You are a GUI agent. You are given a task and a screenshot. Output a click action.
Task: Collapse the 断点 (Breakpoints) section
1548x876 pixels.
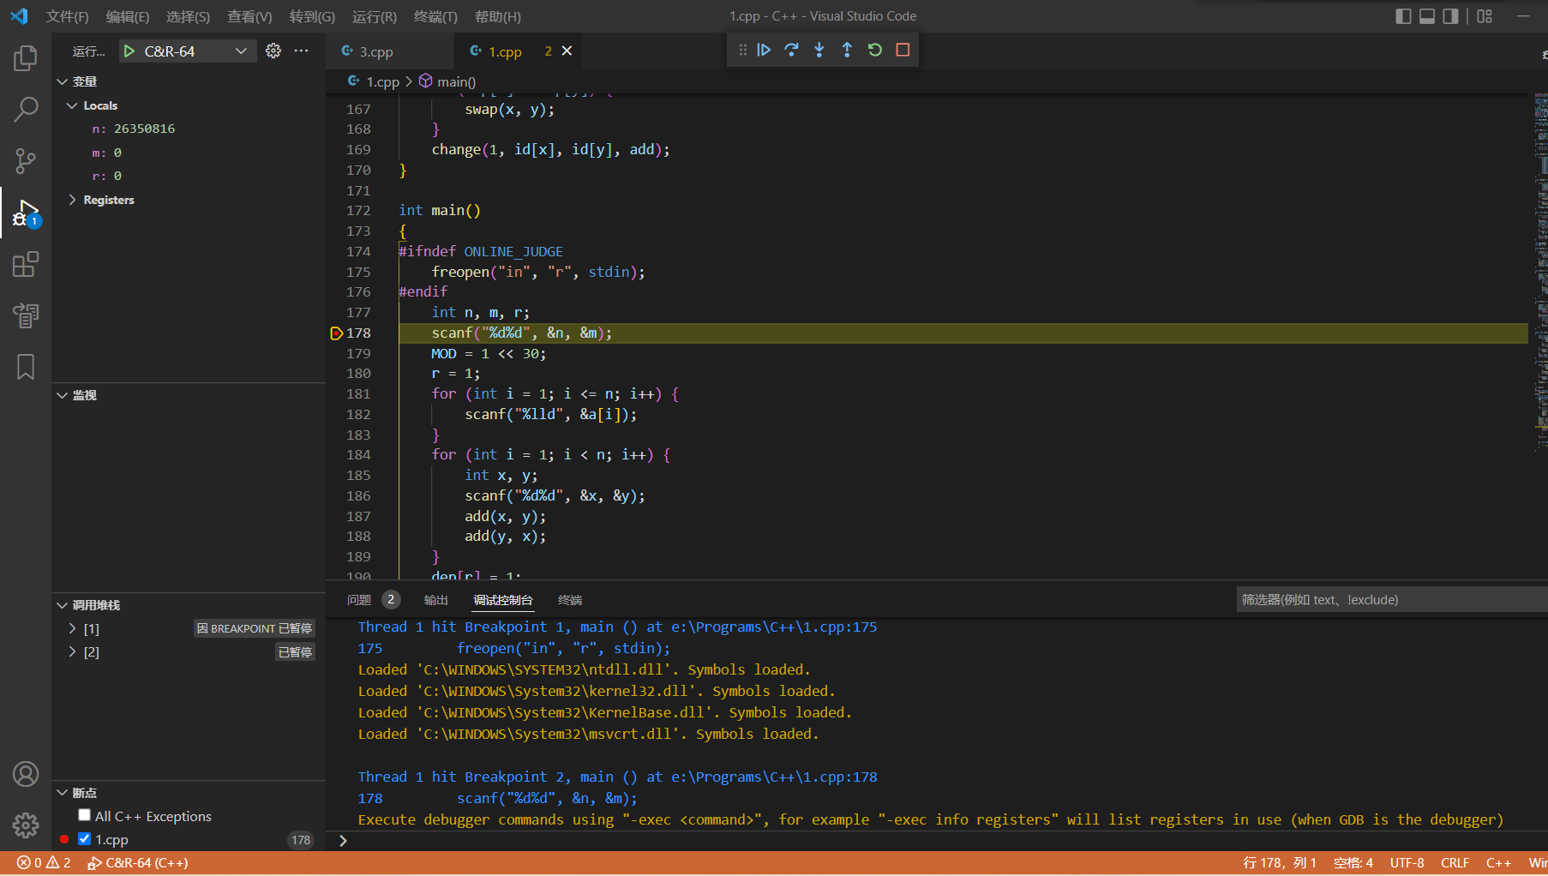(x=62, y=793)
